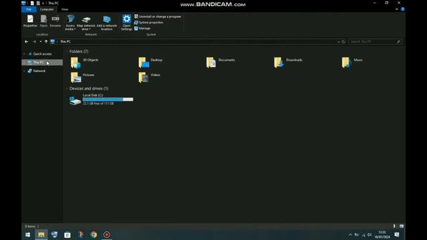Refresh the This PC view
Image resolution: width=427 pixels, height=240 pixels.
344,41
